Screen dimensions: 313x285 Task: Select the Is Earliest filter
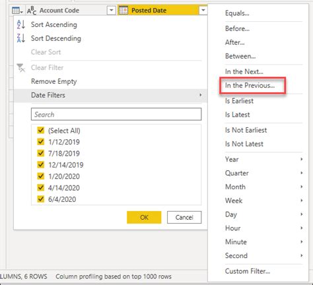point(239,101)
